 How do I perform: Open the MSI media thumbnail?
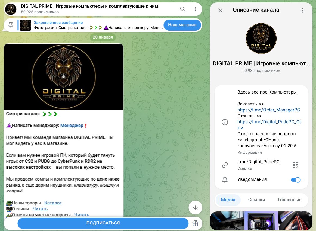point(295,221)
